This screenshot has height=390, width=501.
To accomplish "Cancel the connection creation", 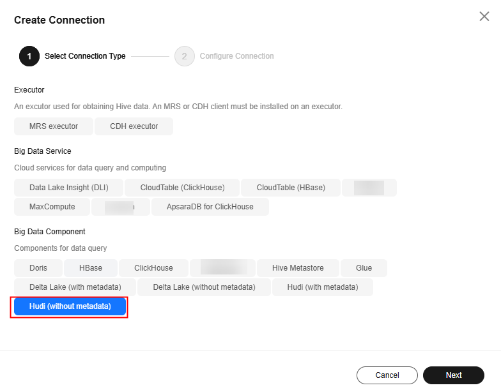I will click(x=387, y=375).
